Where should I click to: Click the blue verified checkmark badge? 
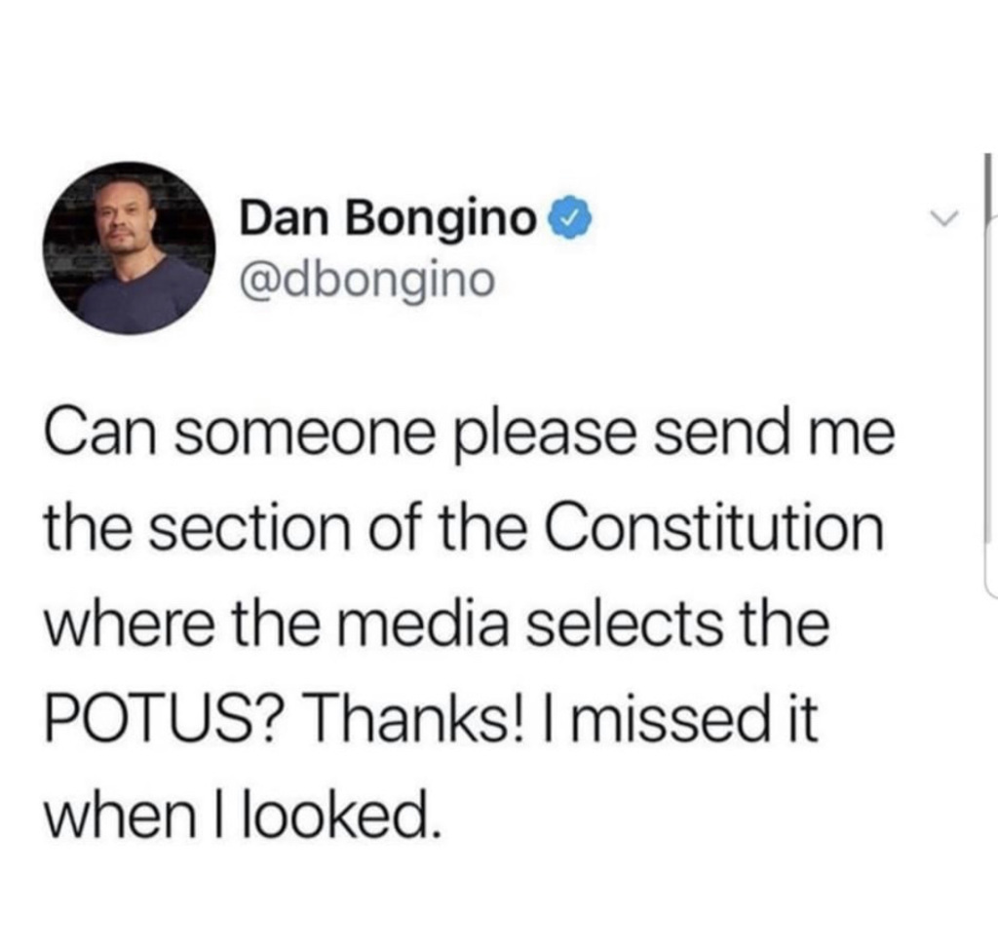[575, 219]
